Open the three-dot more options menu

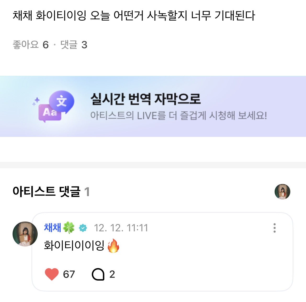point(274,228)
